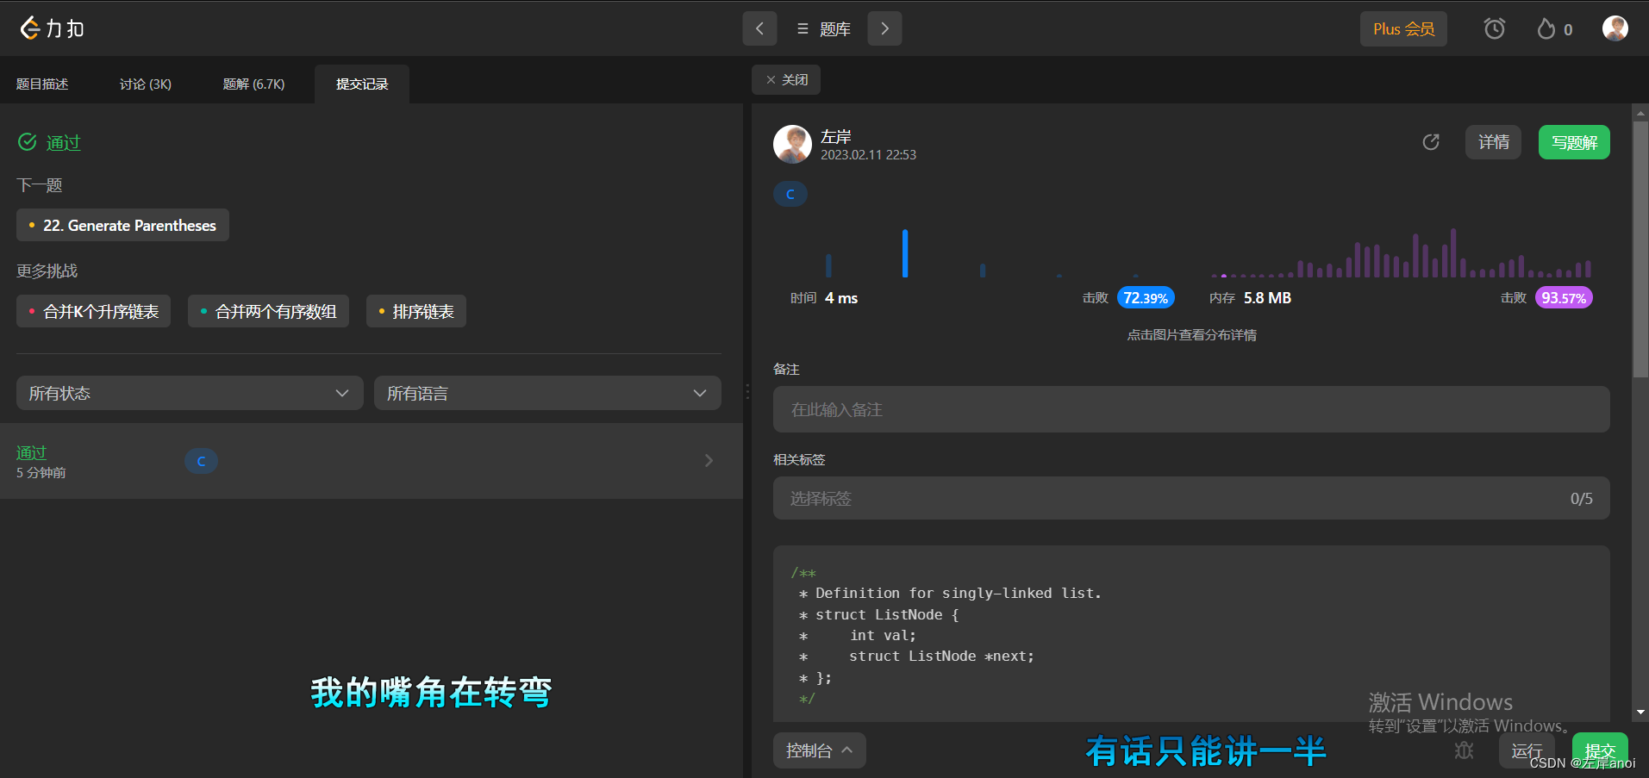Open challenge 合并两个有序数组

[268, 311]
